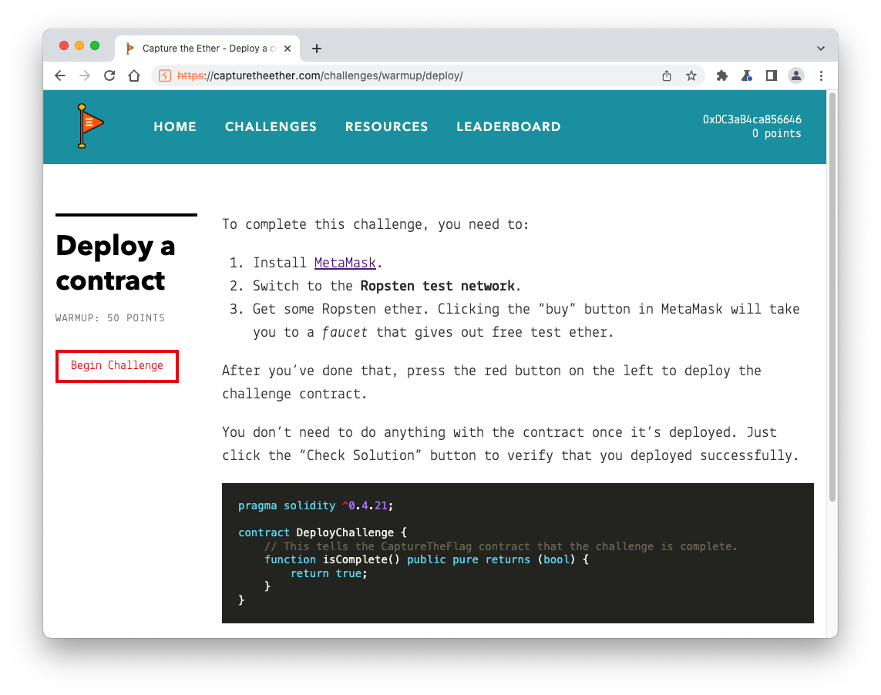
Task: Open the extensions puzzle icon
Action: (722, 76)
